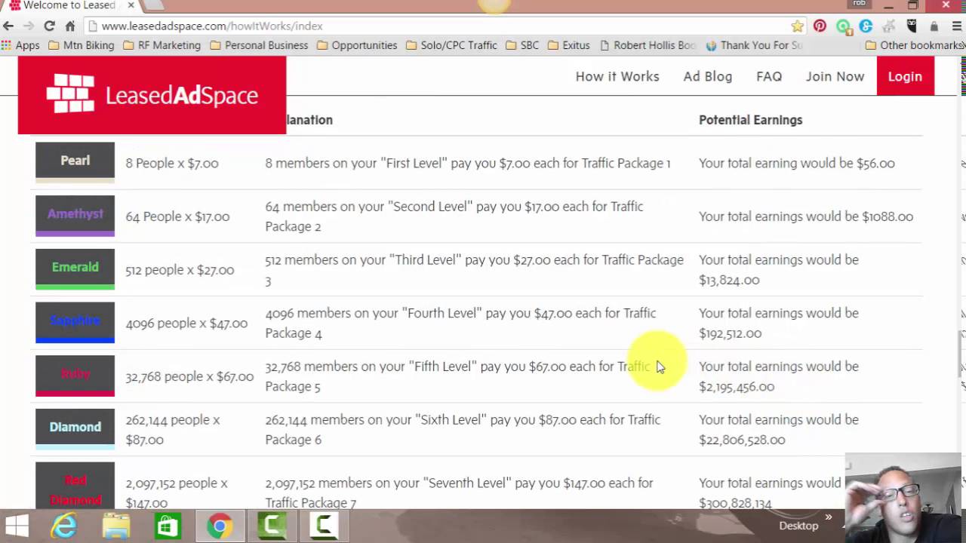This screenshot has width=966, height=543.
Task: Click the Diamond level badge
Action: (x=75, y=429)
